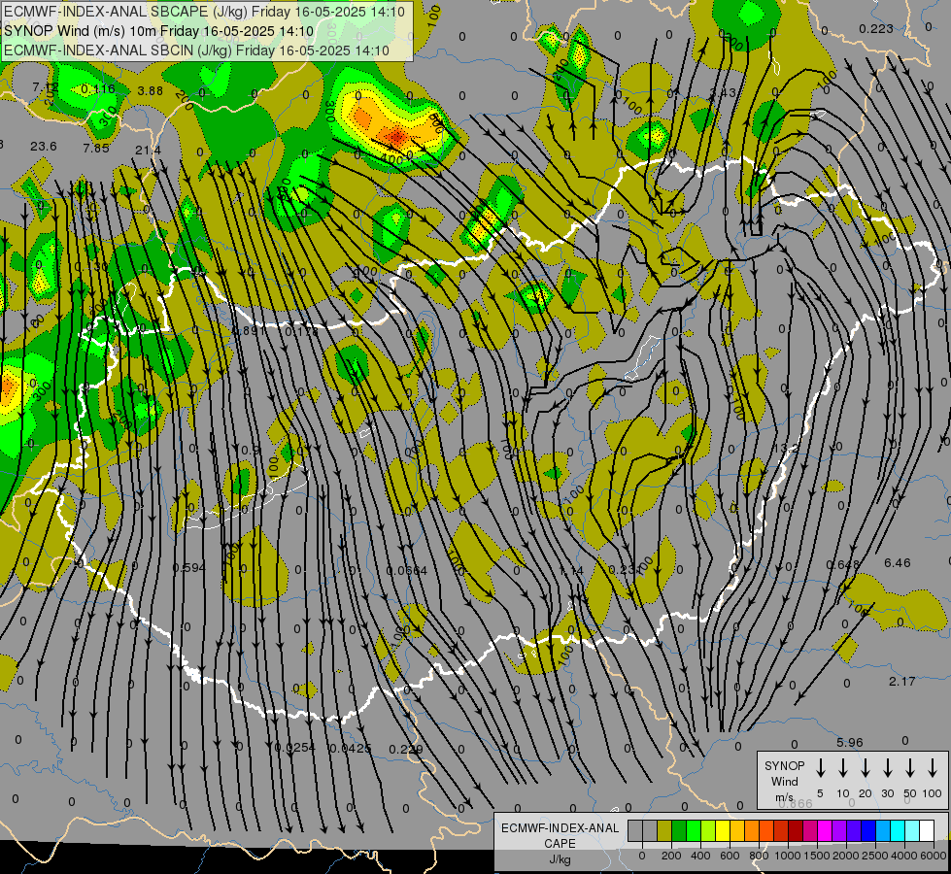The width and height of the screenshot is (951, 874).
Task: Click the SBCIN title line
Action: click(196, 50)
